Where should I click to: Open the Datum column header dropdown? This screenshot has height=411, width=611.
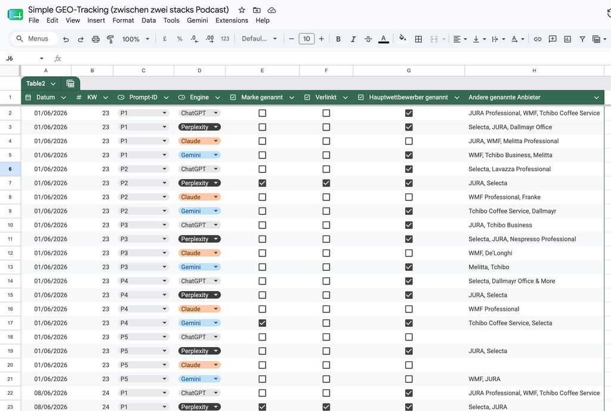pos(63,97)
